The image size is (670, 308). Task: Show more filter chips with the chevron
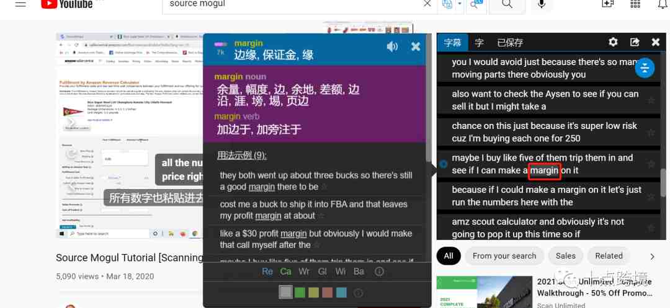[652, 257]
